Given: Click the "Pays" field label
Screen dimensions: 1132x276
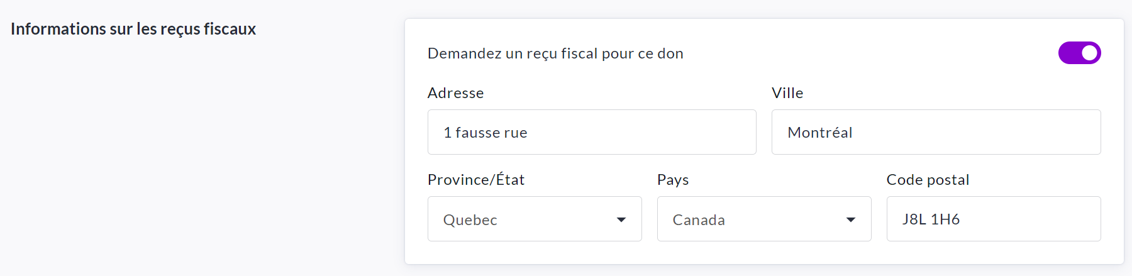Looking at the screenshot, I should point(673,180).
